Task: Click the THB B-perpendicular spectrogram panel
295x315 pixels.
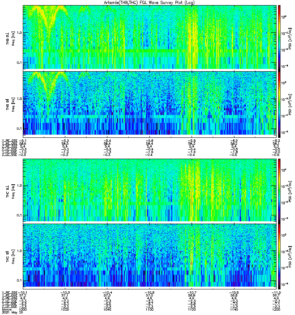Action: pyautogui.click(x=150, y=37)
